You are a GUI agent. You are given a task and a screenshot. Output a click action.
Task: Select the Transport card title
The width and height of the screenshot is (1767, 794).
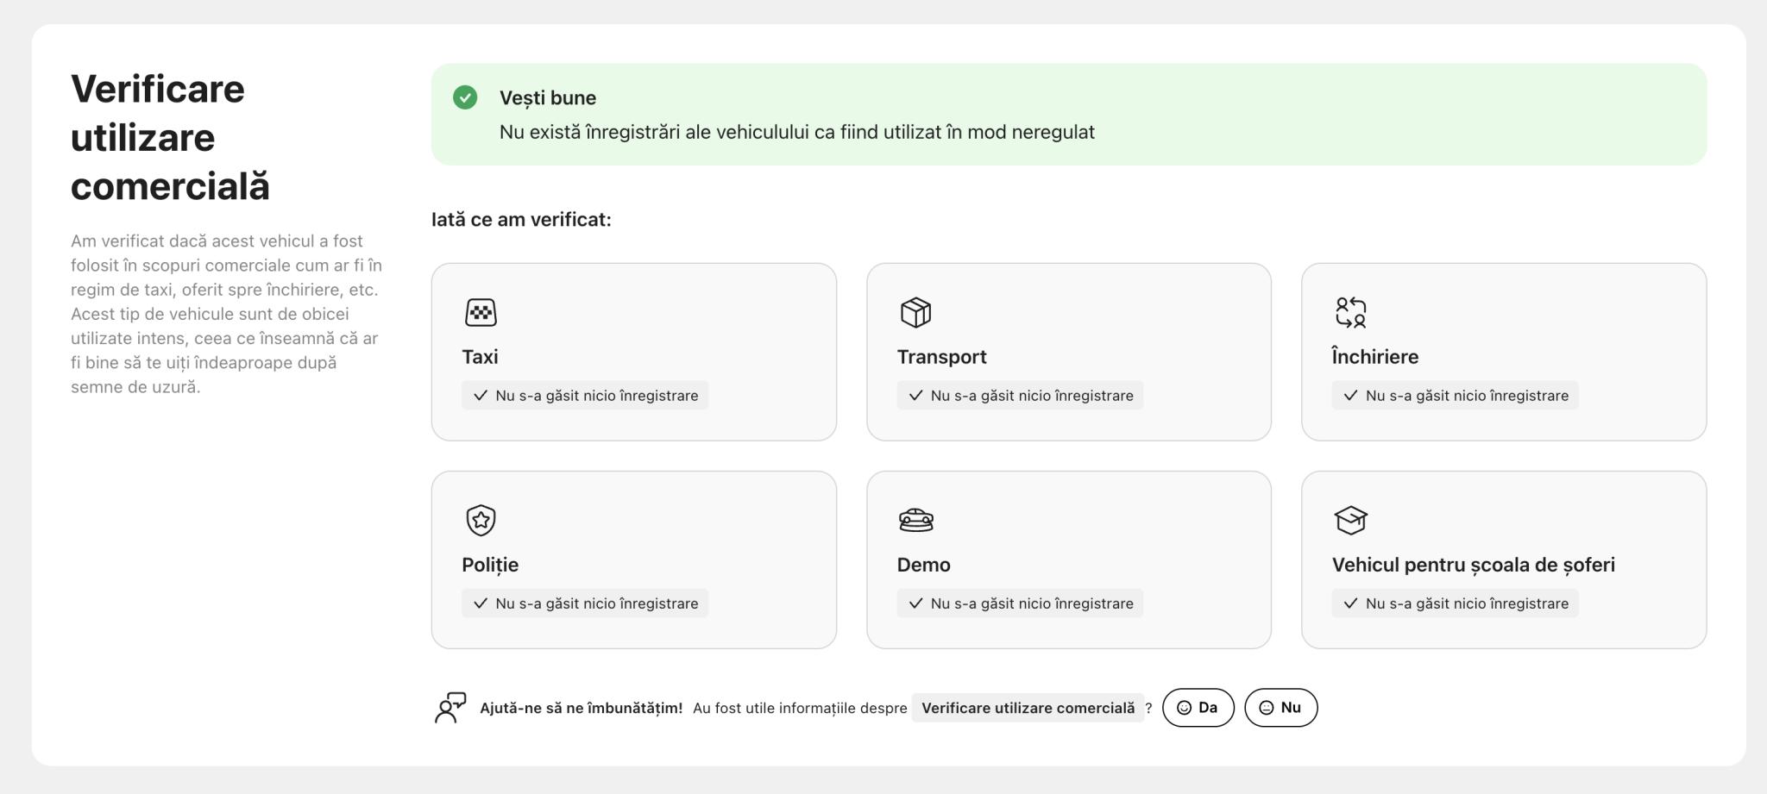(x=941, y=357)
